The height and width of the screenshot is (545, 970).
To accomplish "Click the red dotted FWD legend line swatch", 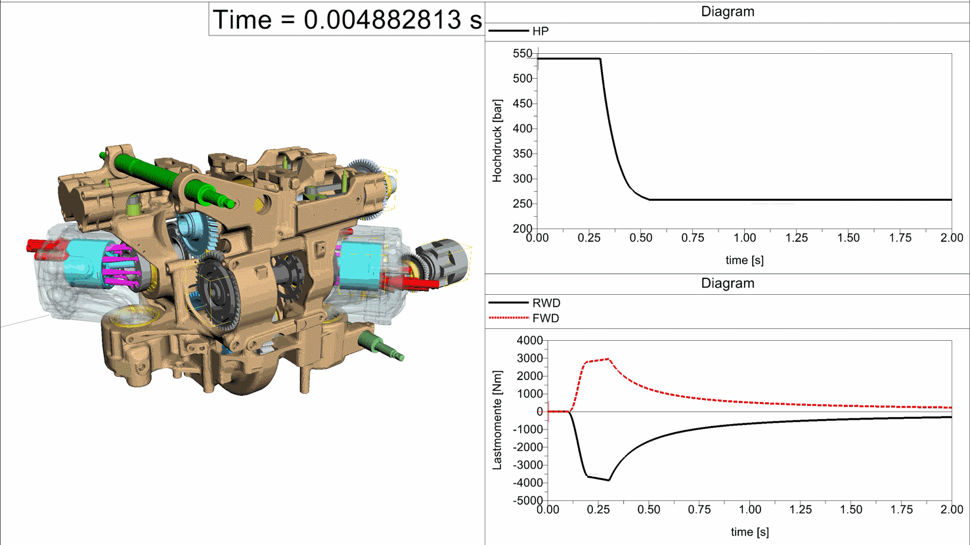I will click(x=508, y=318).
